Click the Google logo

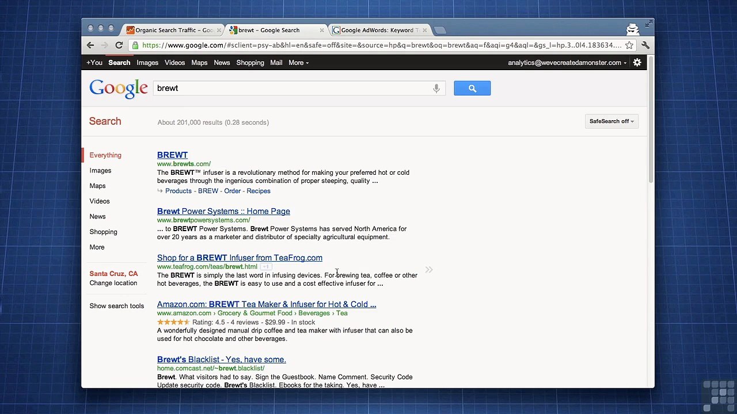(x=119, y=89)
